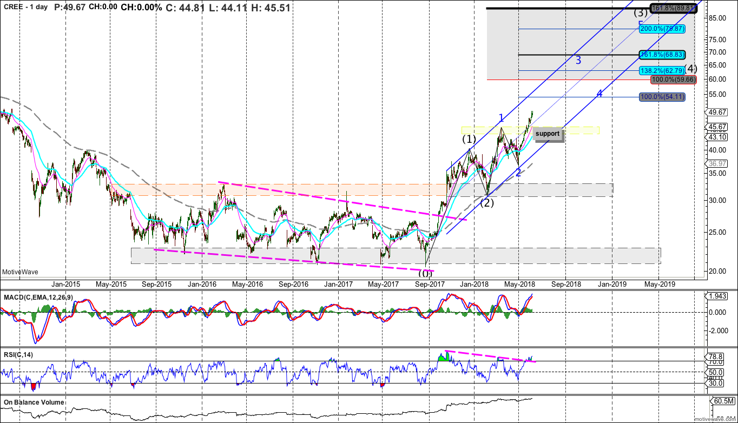Select the May-2018 date label
The height and width of the screenshot is (423, 738).
click(x=519, y=283)
